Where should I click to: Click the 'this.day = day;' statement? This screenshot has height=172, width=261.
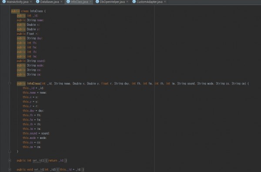click(33, 111)
